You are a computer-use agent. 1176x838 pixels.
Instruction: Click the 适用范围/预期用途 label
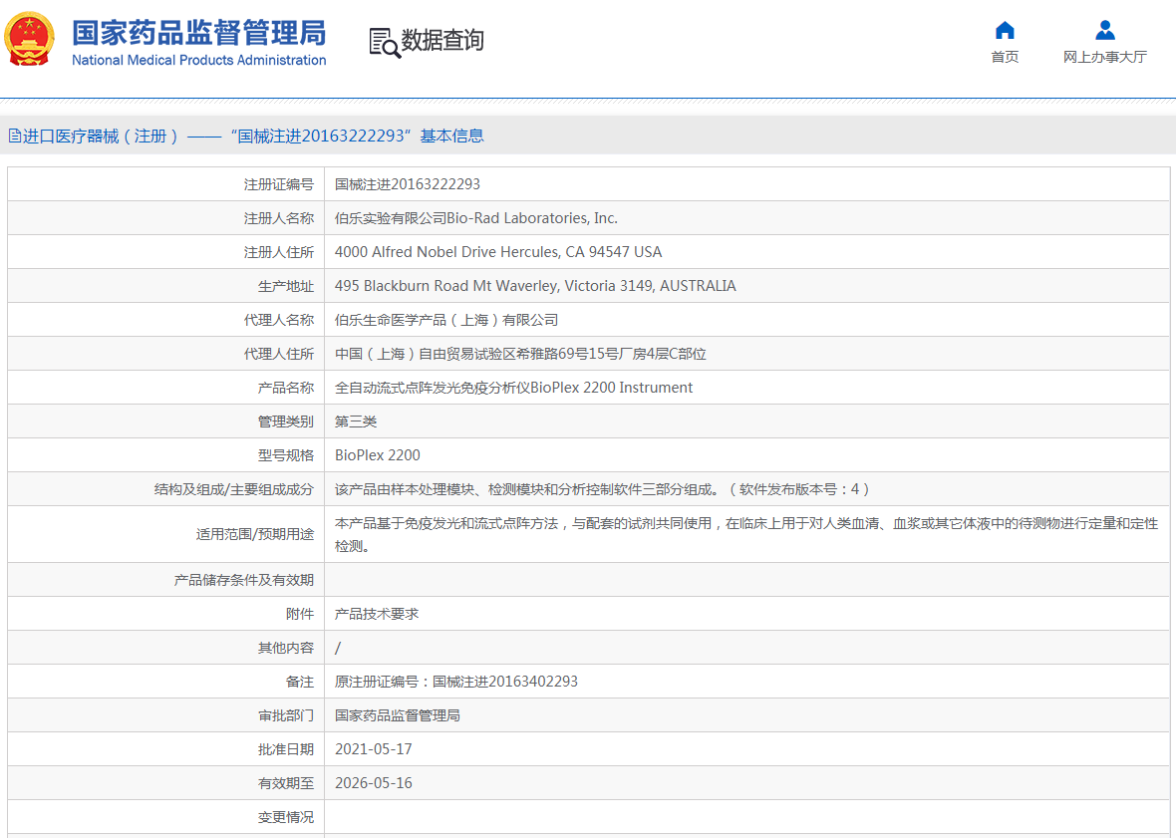255,534
